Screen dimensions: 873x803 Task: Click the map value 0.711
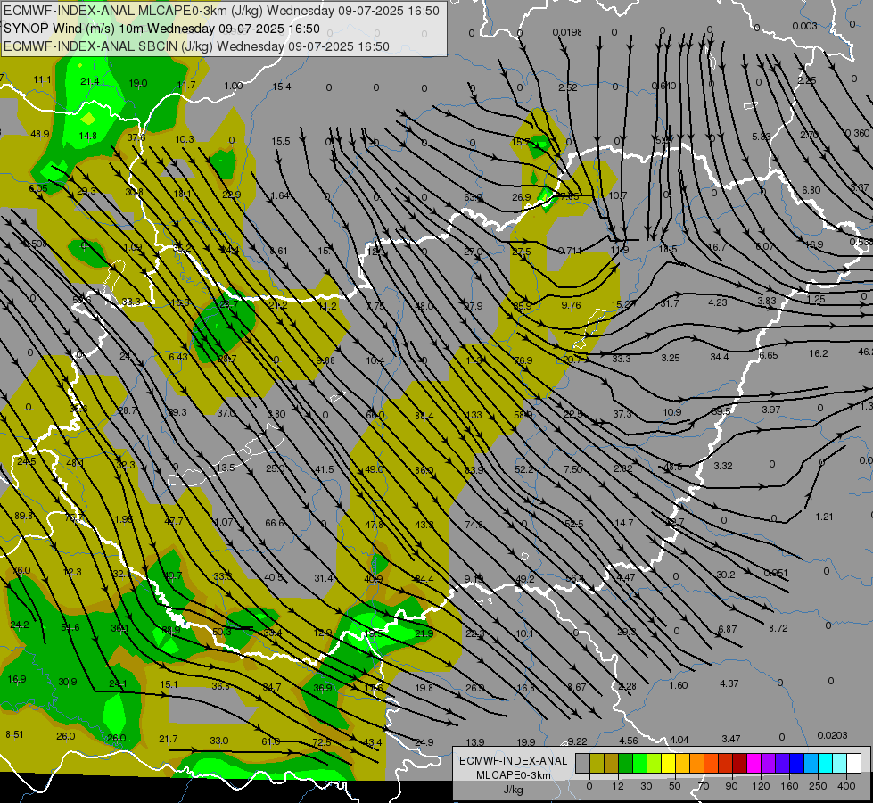click(570, 251)
